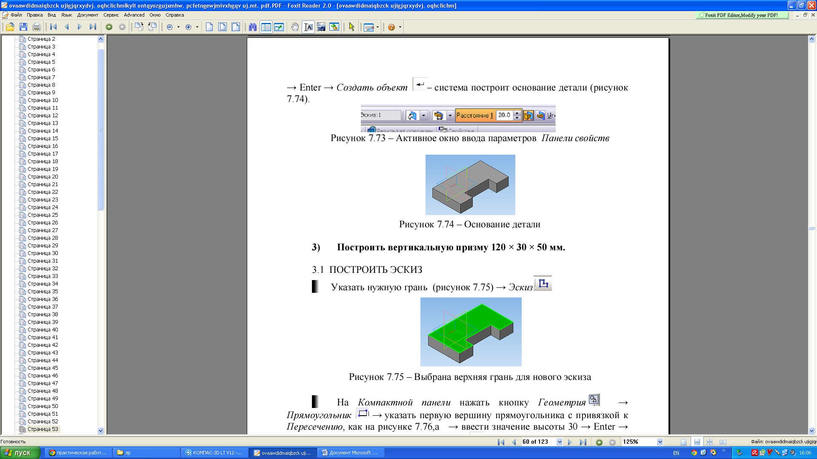Open typewriter tool dropdown arrow
Viewport: 817px width, 459px height.
coord(377,27)
